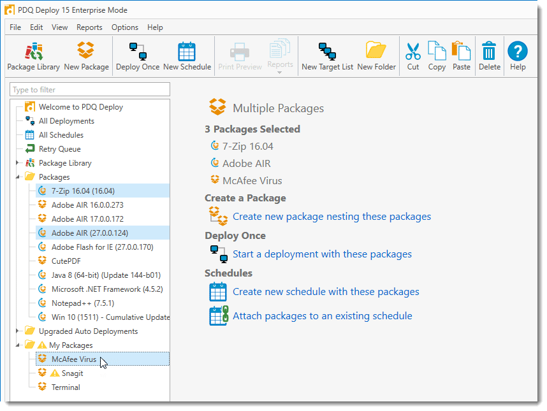Click 'Create new package nesting these packages' link

(x=332, y=217)
